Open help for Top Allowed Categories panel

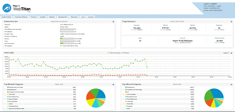[x=231, y=85]
